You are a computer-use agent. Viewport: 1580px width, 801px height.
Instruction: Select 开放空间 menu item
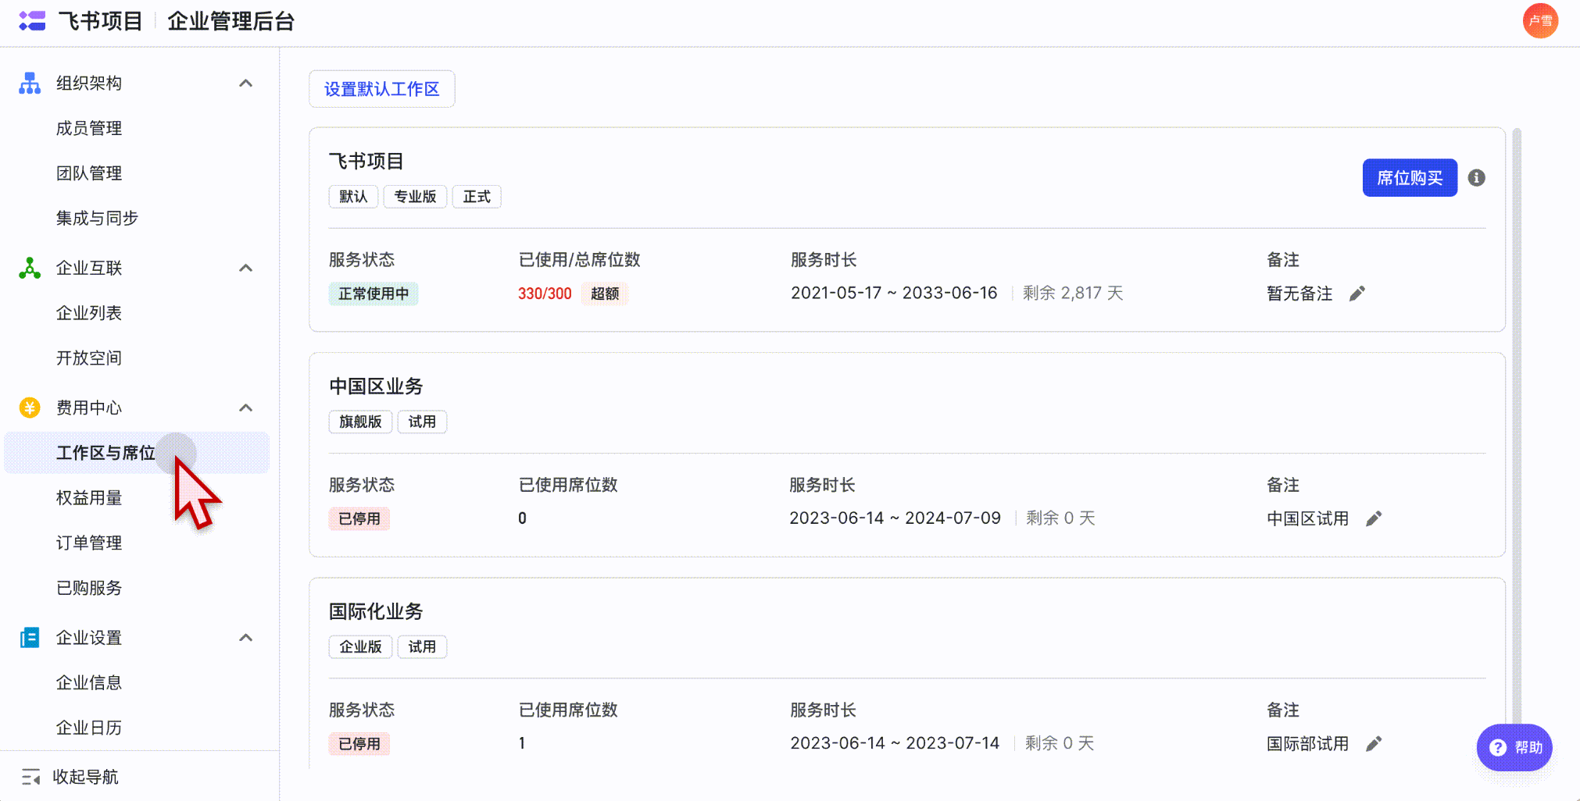[89, 358]
